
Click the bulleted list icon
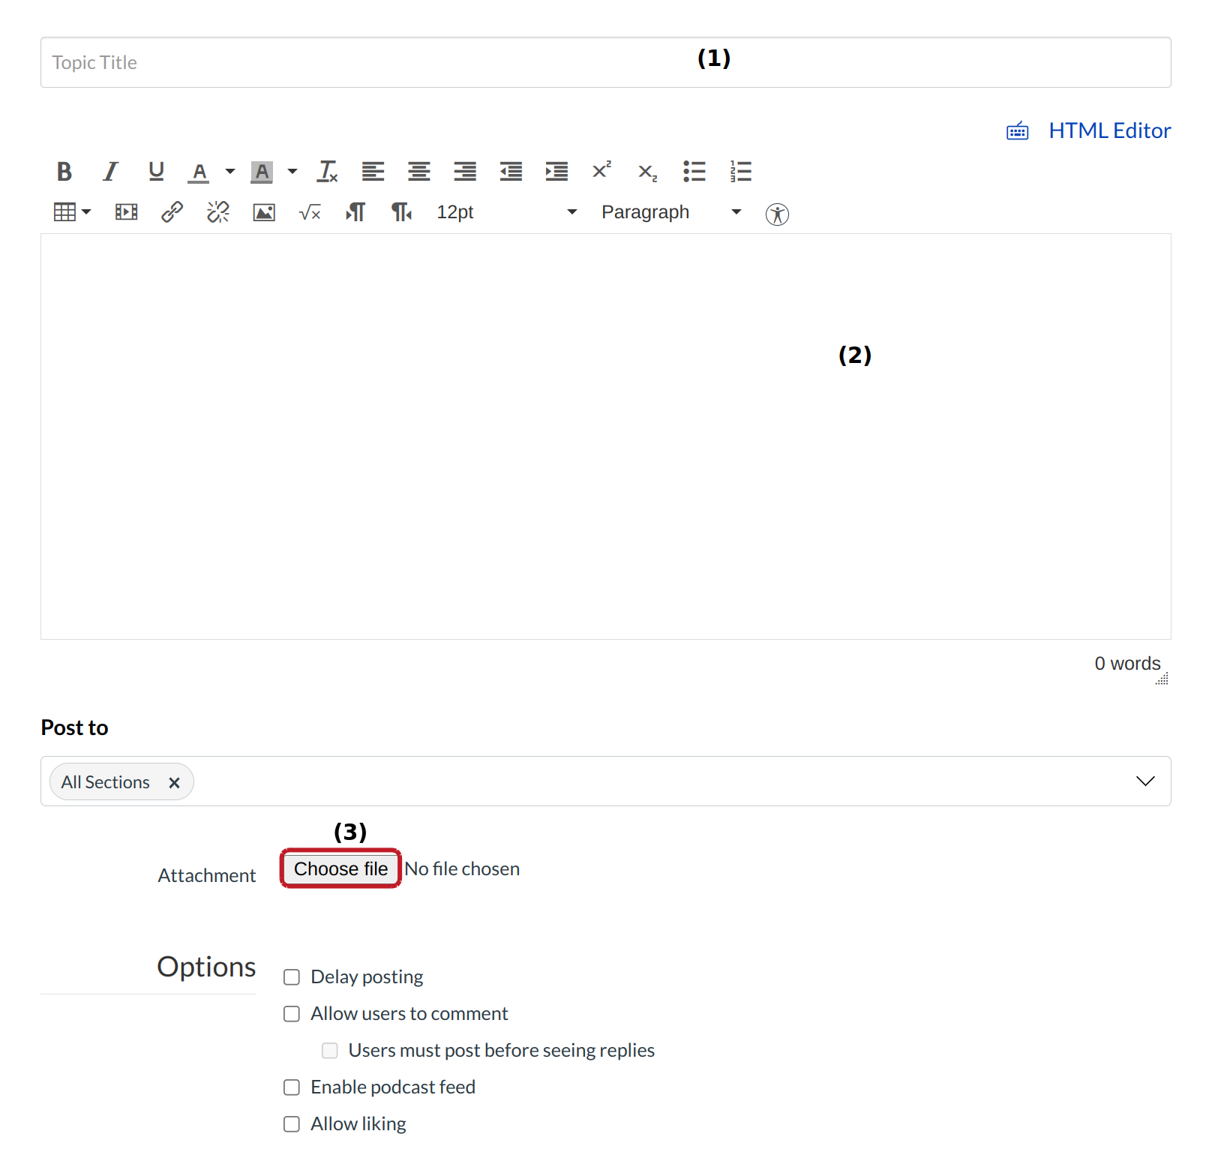(x=694, y=172)
